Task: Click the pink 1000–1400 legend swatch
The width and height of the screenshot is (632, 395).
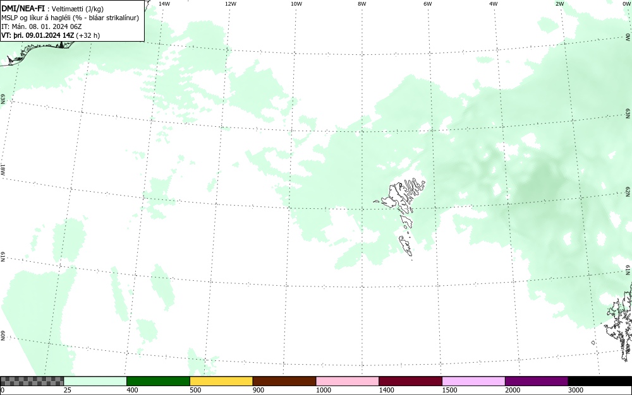Action: (348, 381)
